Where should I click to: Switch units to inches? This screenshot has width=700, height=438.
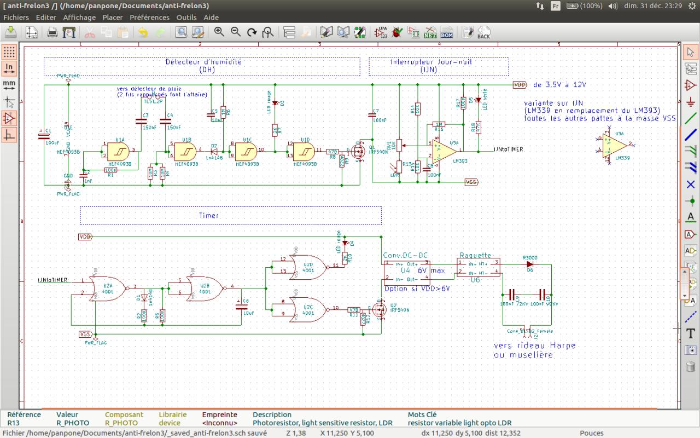pos(9,68)
